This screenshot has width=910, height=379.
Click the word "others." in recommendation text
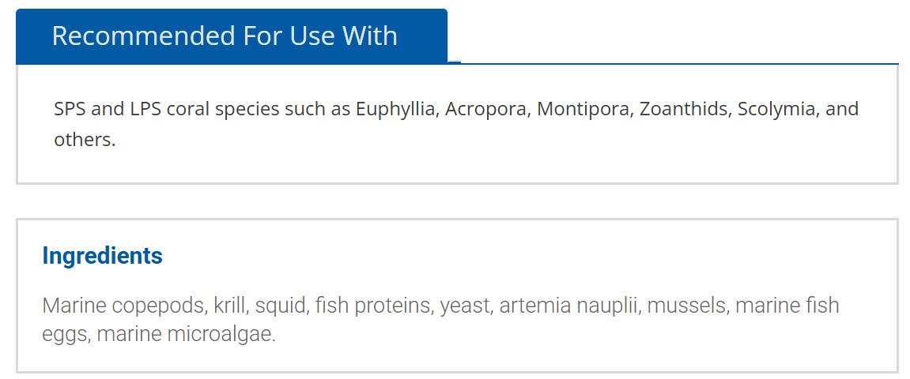click(x=85, y=141)
